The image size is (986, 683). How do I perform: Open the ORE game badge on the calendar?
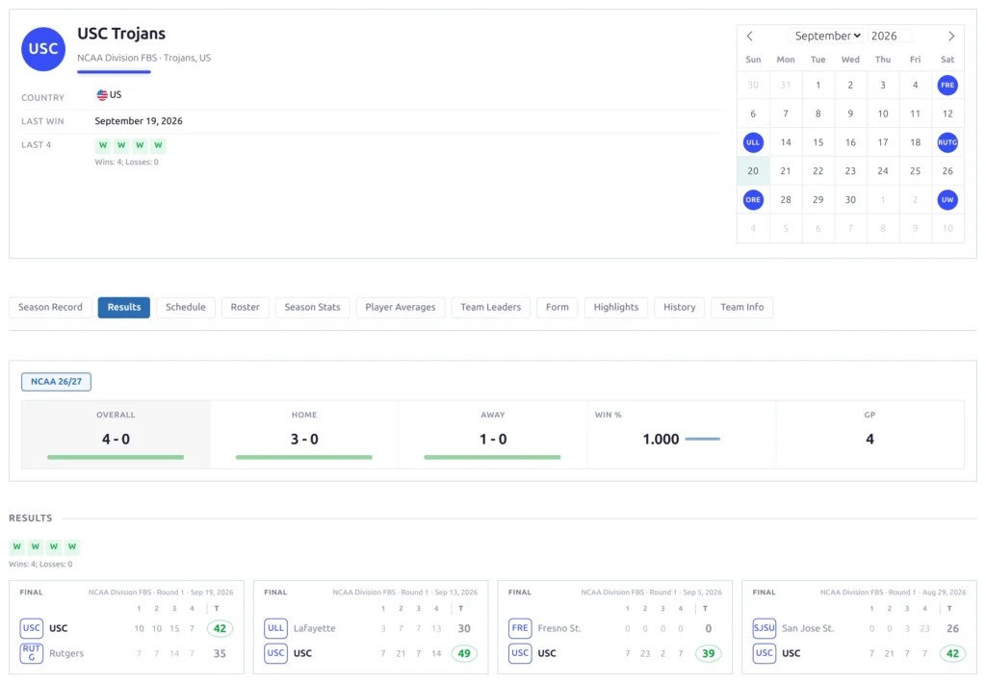pyautogui.click(x=753, y=200)
